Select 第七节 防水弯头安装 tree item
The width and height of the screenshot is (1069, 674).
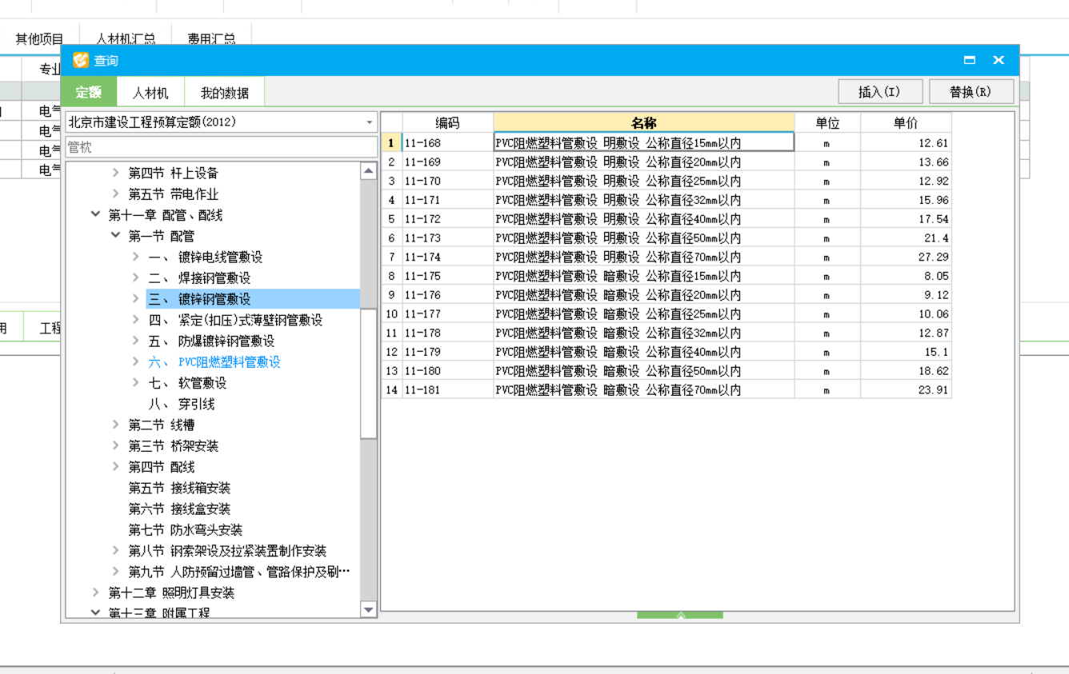186,530
